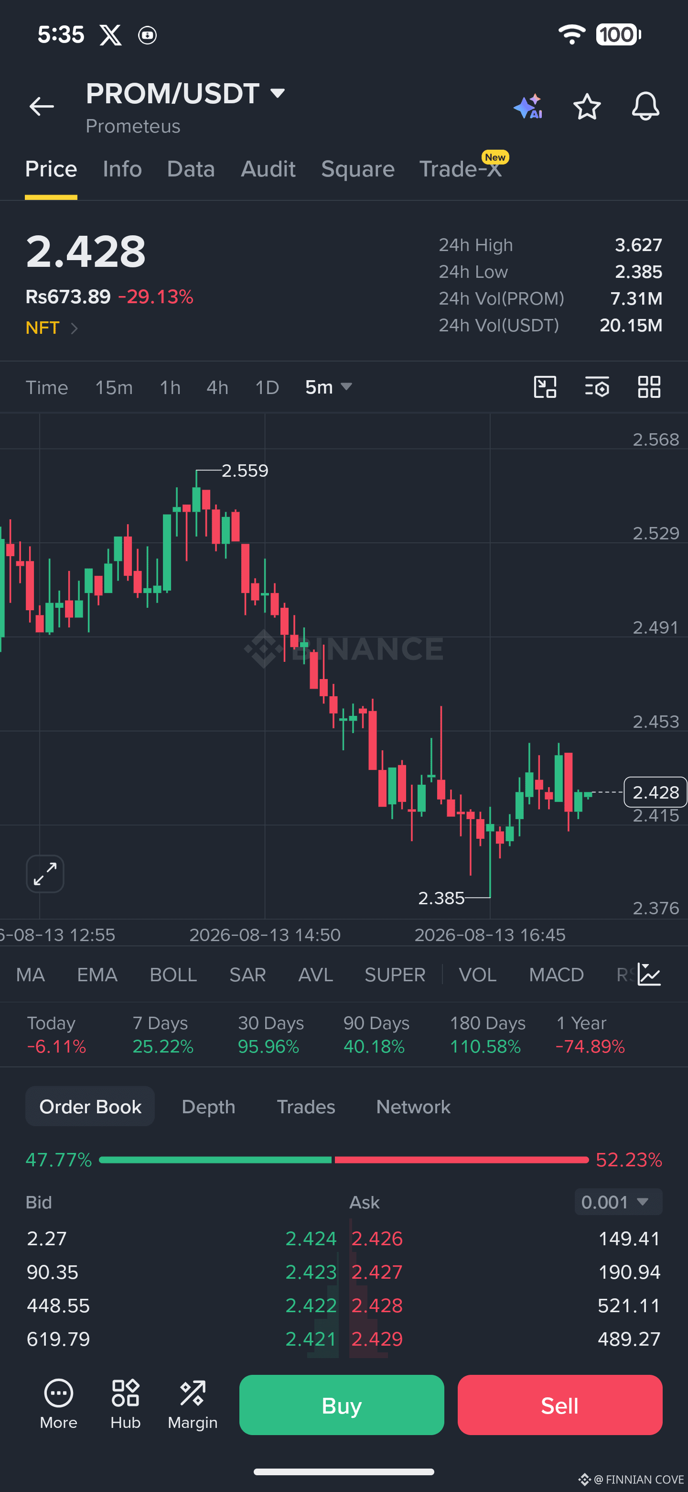Tap the Sell button
The width and height of the screenshot is (688, 1492).
click(x=559, y=1404)
